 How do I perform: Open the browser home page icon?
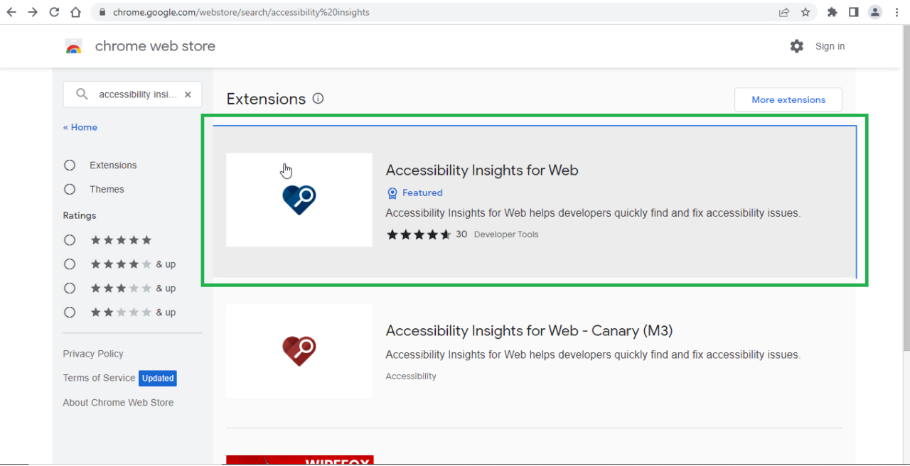(x=75, y=12)
